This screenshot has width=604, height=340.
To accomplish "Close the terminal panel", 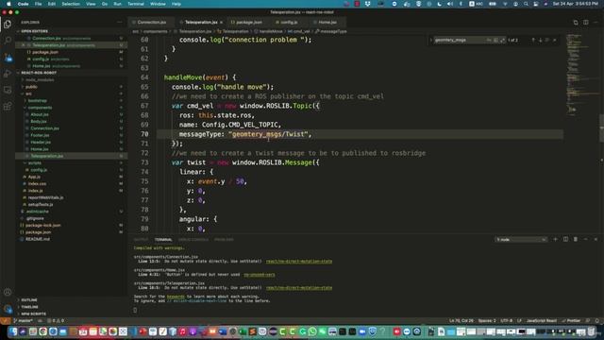I will coord(596,239).
